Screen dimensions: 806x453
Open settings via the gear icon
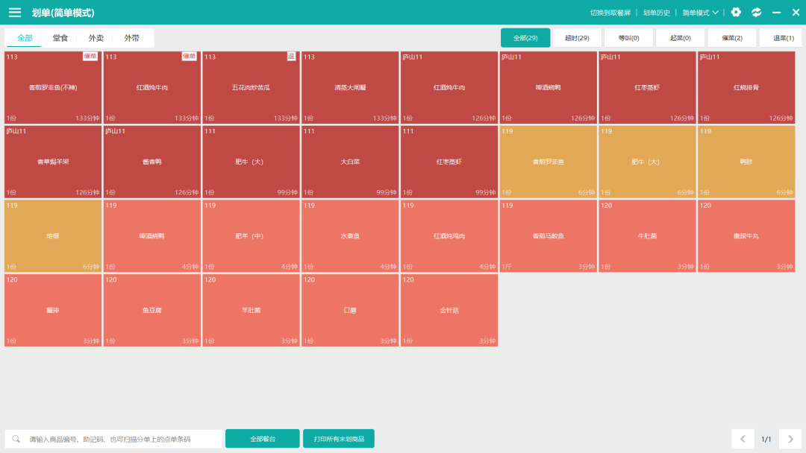coord(736,13)
